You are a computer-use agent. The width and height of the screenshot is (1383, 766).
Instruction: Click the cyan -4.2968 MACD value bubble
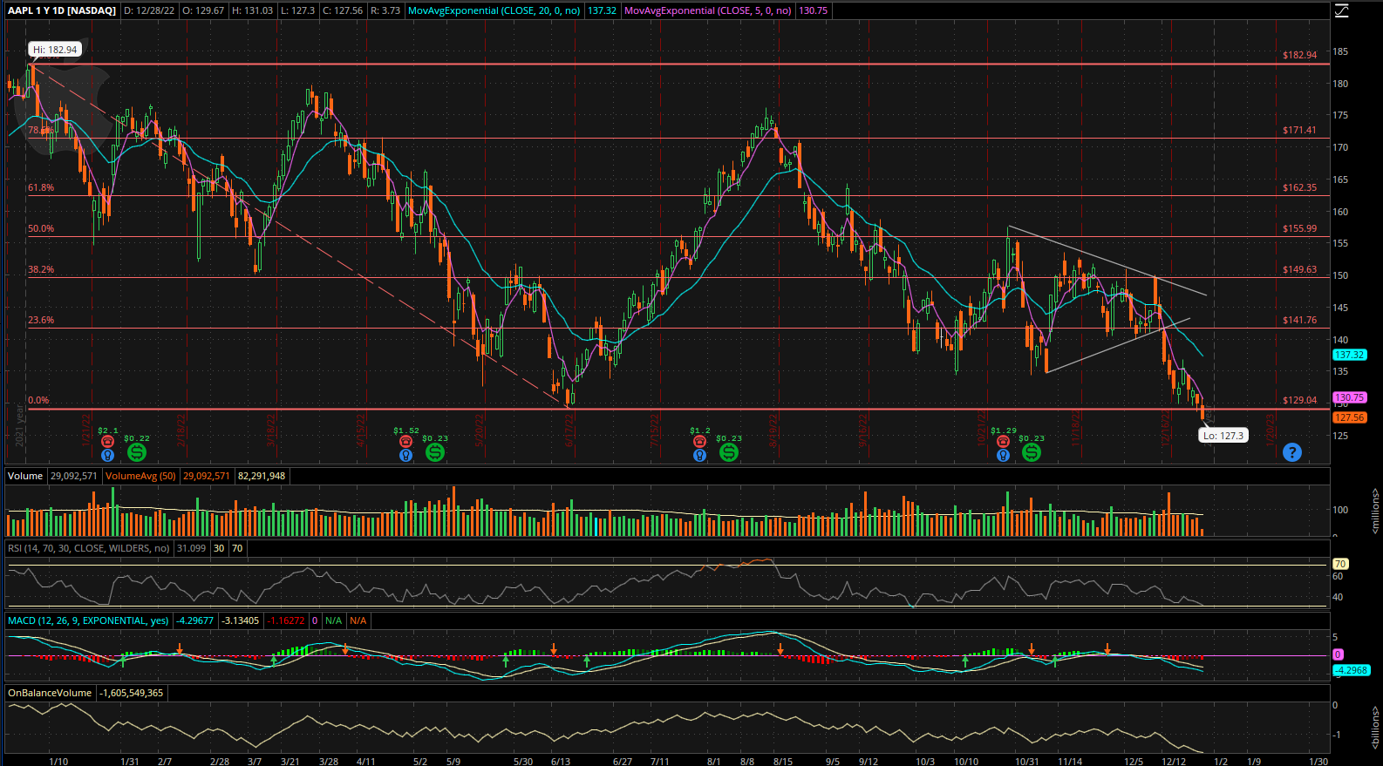[1352, 670]
